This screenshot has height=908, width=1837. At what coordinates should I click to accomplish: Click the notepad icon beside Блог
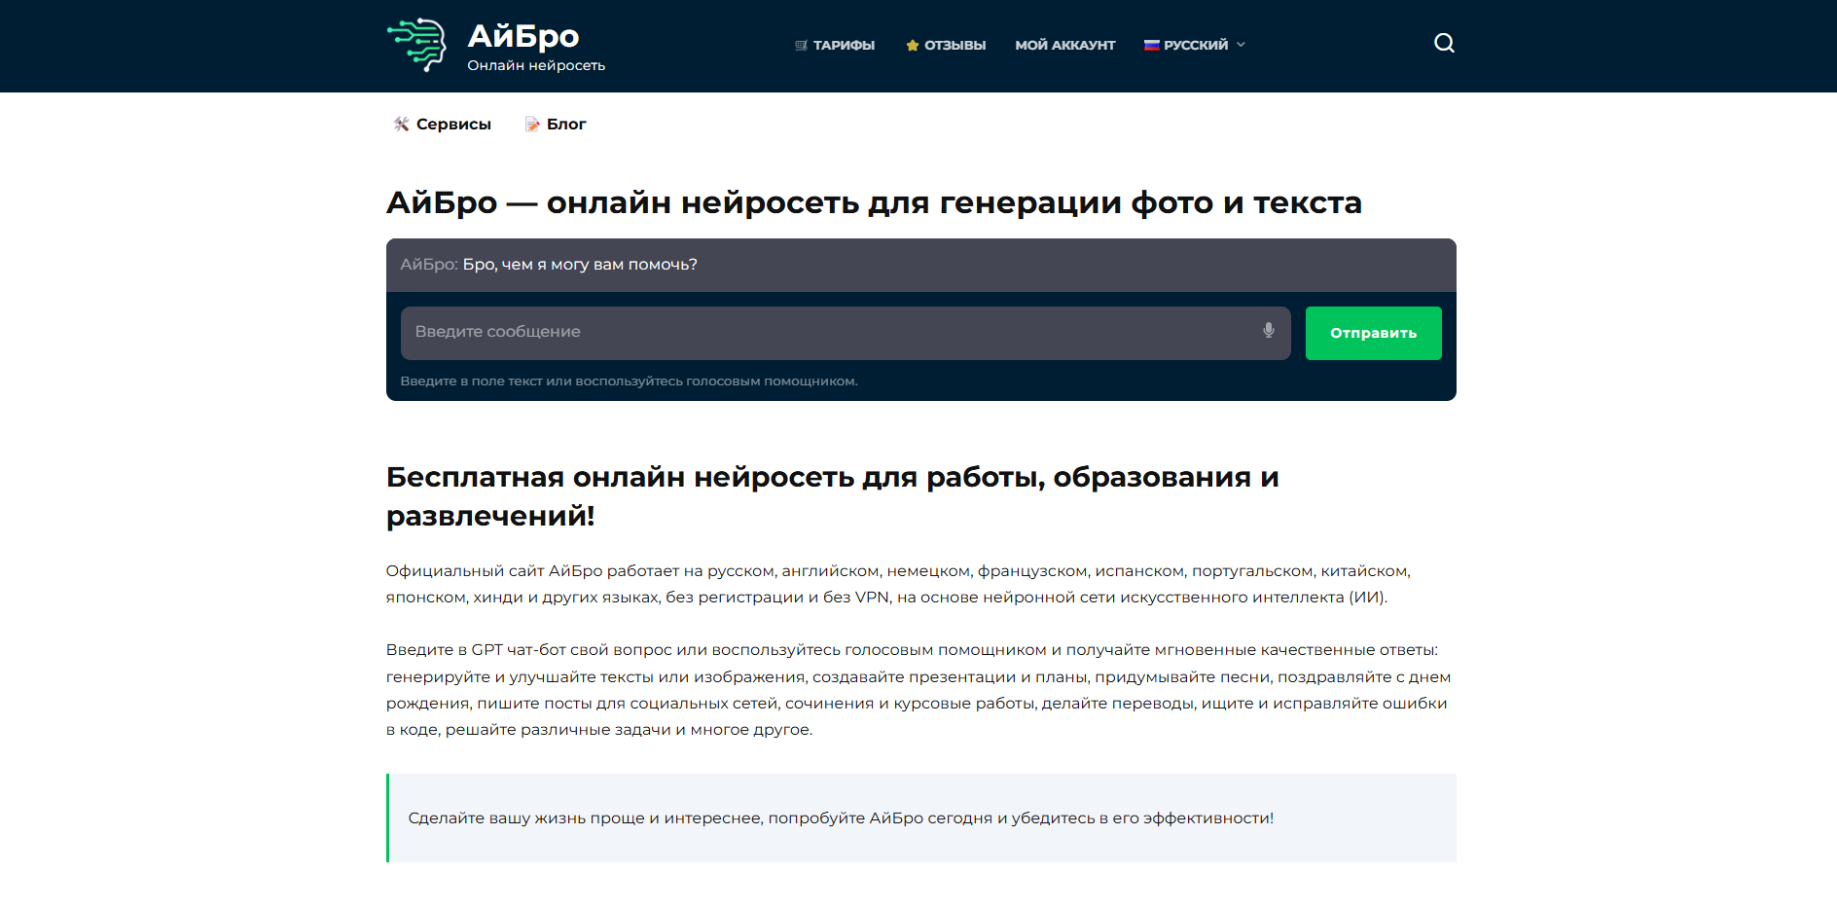pyautogui.click(x=532, y=124)
